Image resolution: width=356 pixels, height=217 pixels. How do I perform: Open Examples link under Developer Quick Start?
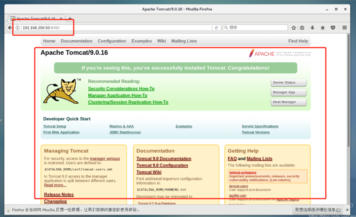[x=184, y=126]
